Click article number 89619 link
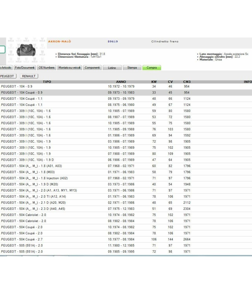Image resolution: width=252 pixels, height=294 pixels. 113,41
